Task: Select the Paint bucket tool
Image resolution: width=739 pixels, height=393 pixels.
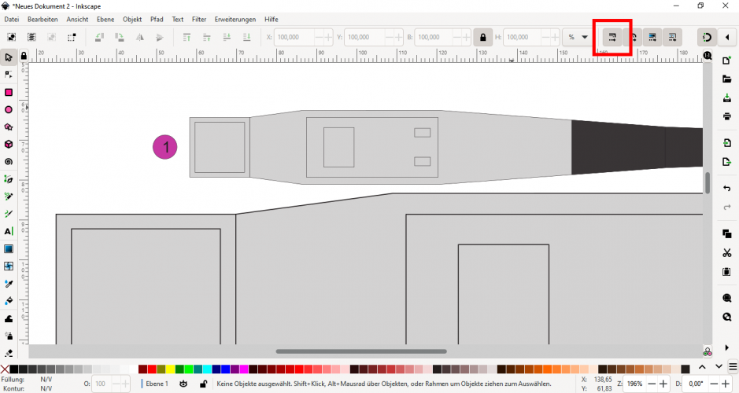Action: (x=9, y=301)
